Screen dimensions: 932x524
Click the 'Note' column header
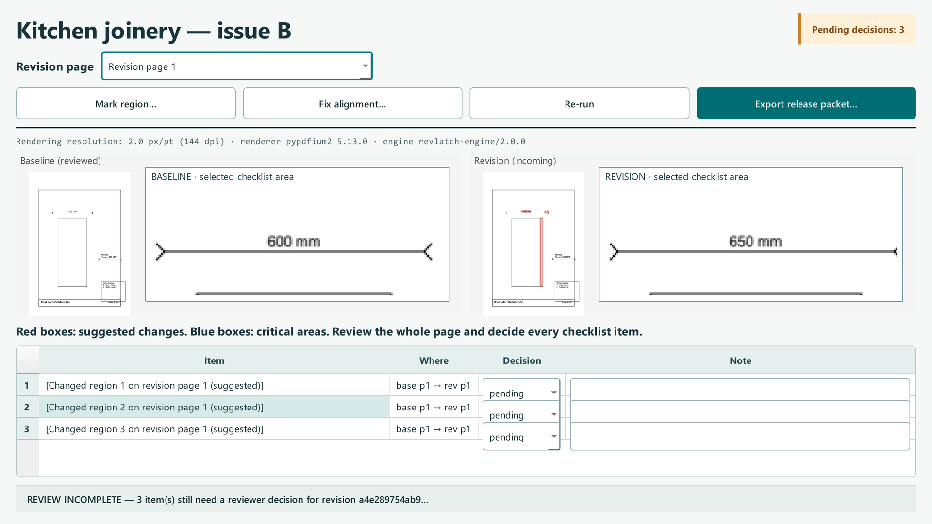point(740,360)
